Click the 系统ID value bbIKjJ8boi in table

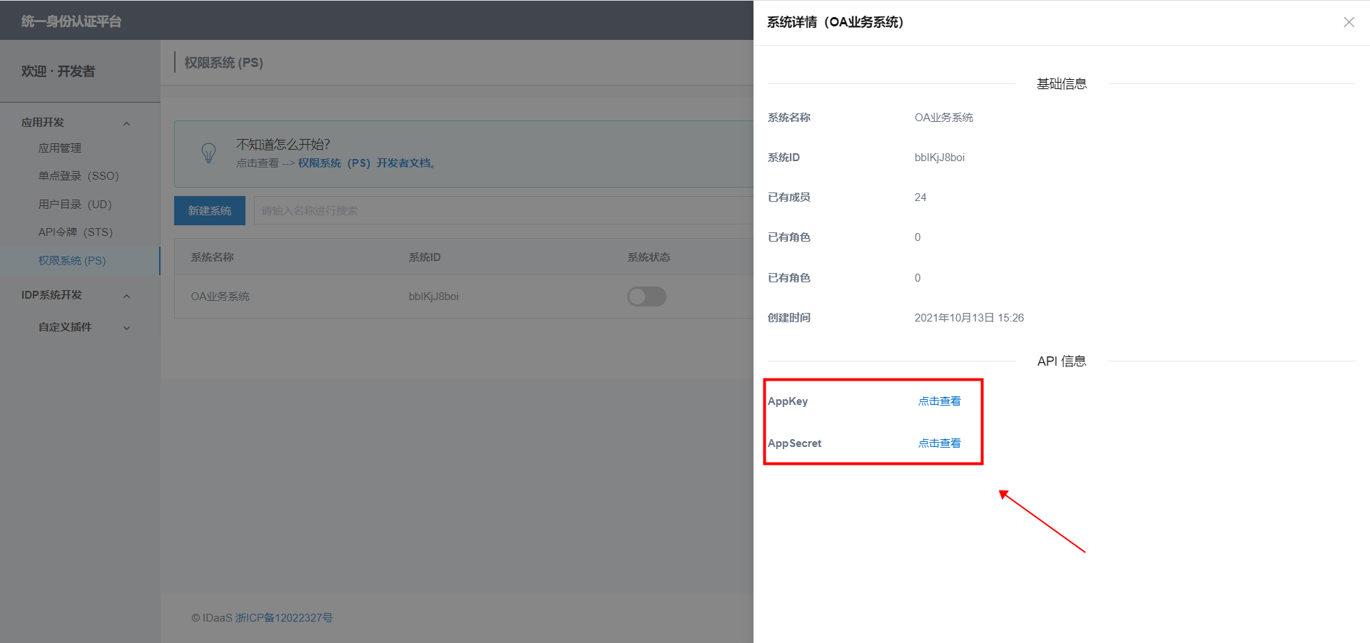coord(433,297)
